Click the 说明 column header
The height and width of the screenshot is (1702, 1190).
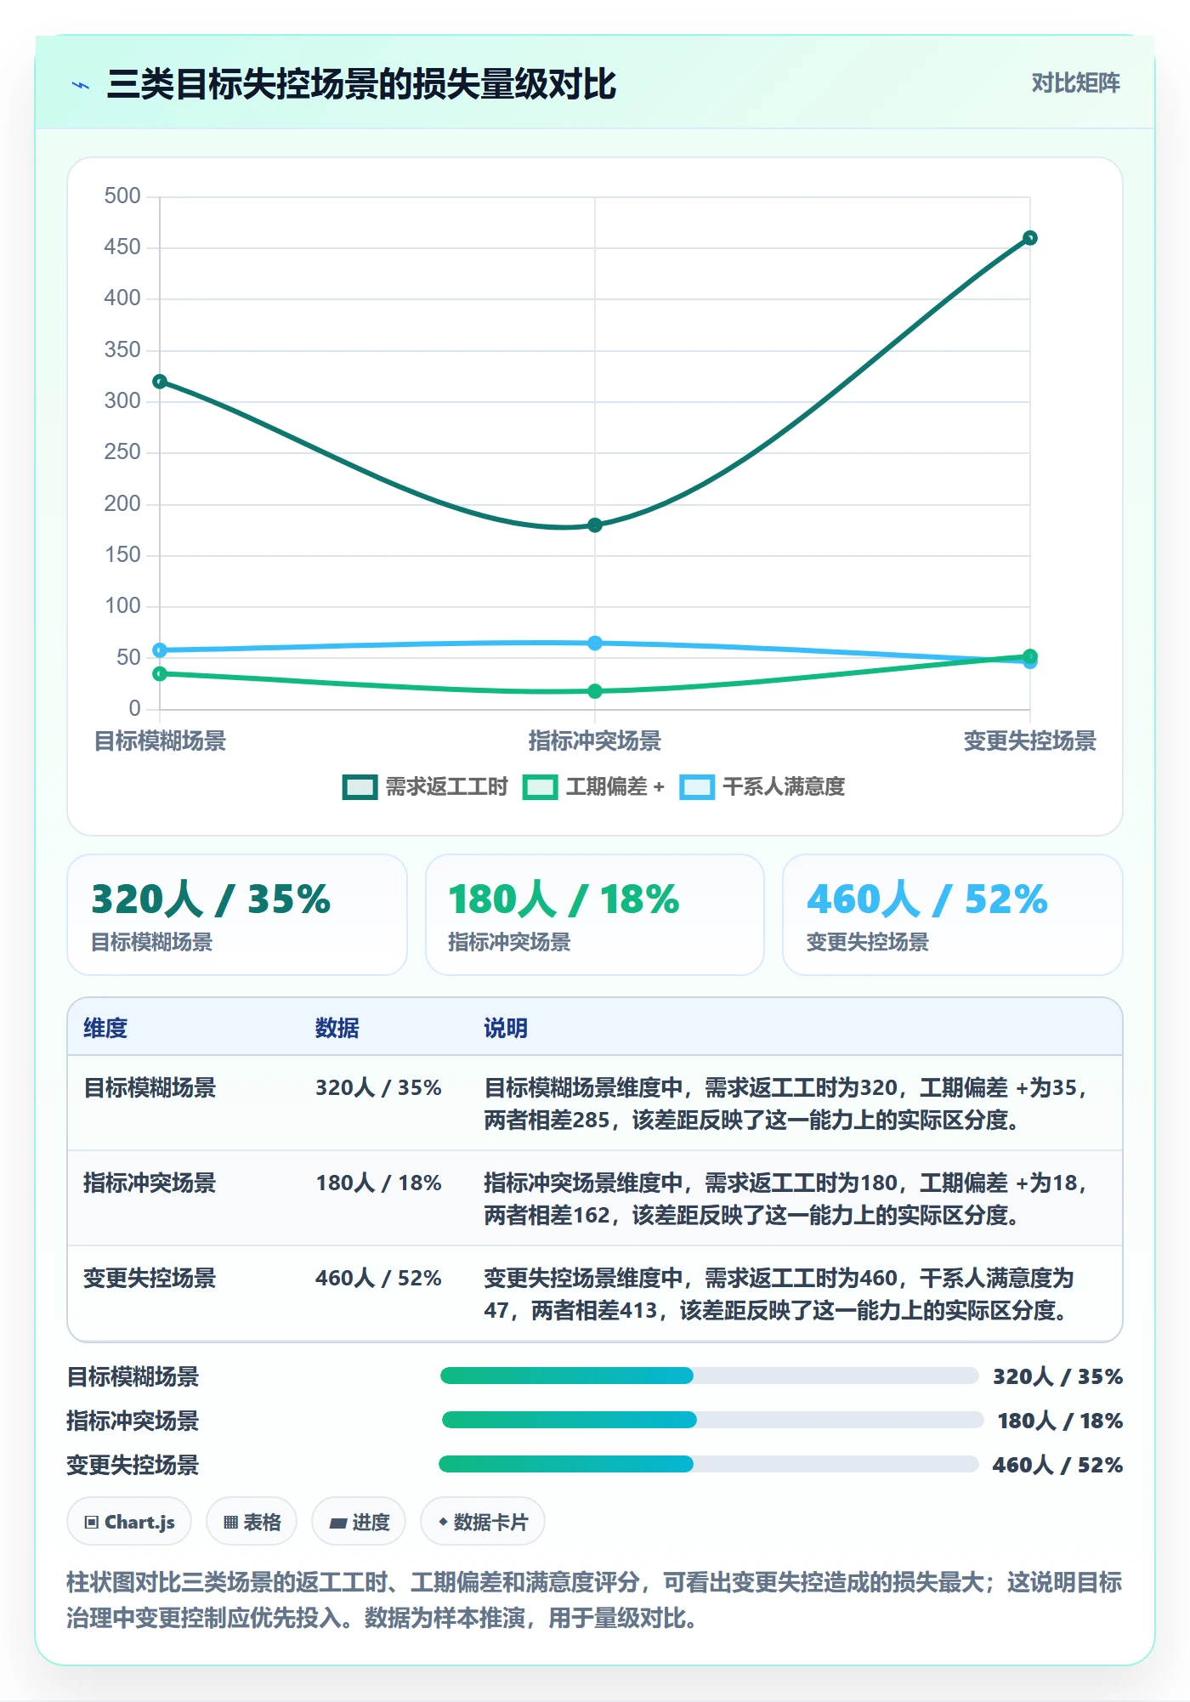(x=506, y=1028)
